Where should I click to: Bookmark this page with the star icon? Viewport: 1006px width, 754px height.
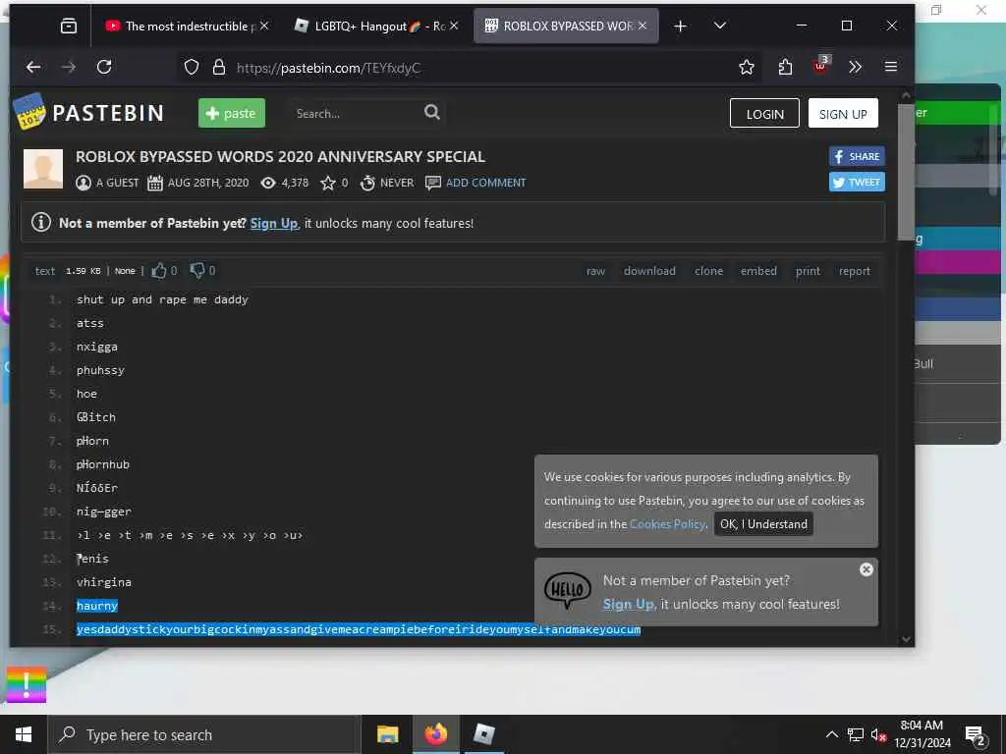(747, 67)
